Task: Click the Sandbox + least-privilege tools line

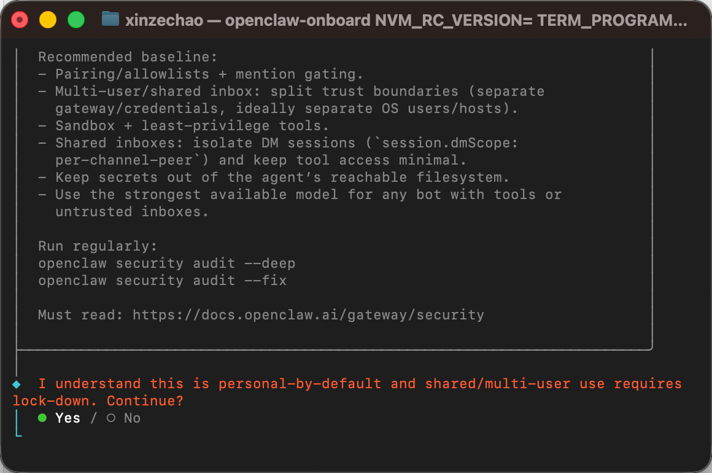Action: [184, 126]
